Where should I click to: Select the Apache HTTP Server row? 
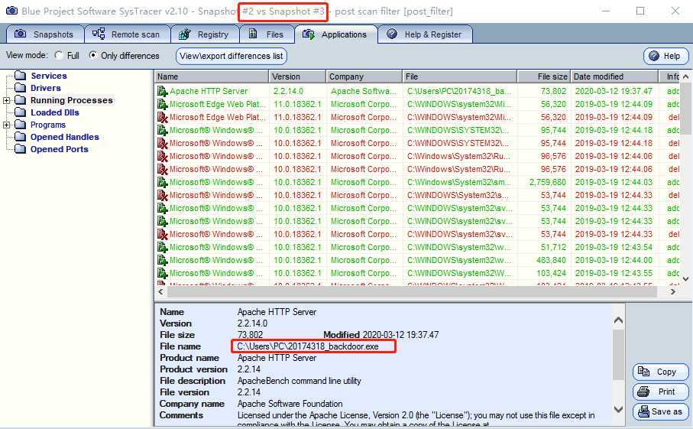tap(416, 91)
